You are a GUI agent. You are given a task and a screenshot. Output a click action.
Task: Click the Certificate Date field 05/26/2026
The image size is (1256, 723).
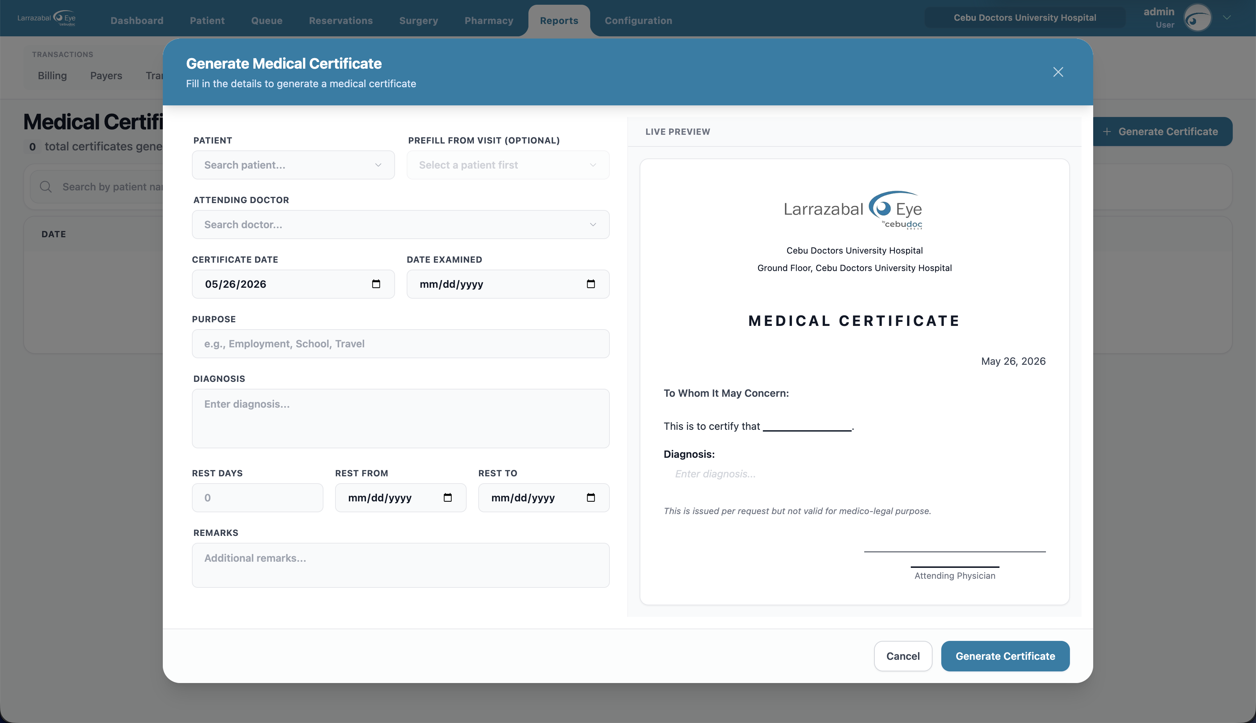pyautogui.click(x=293, y=284)
